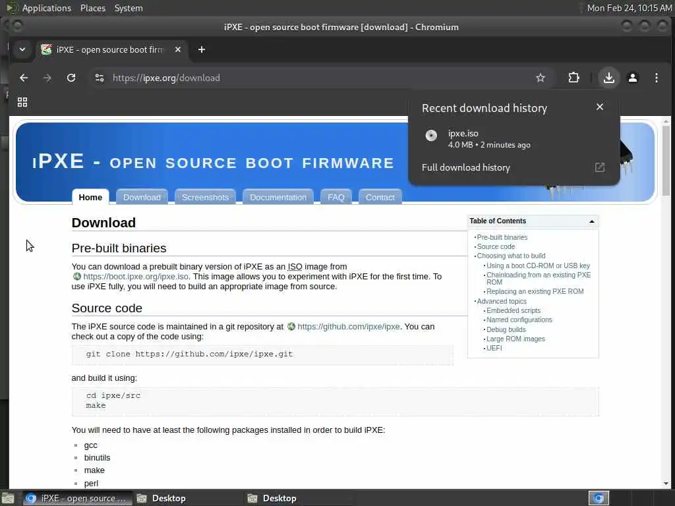Open UEFI contents link
The height and width of the screenshot is (506, 675).
494,348
